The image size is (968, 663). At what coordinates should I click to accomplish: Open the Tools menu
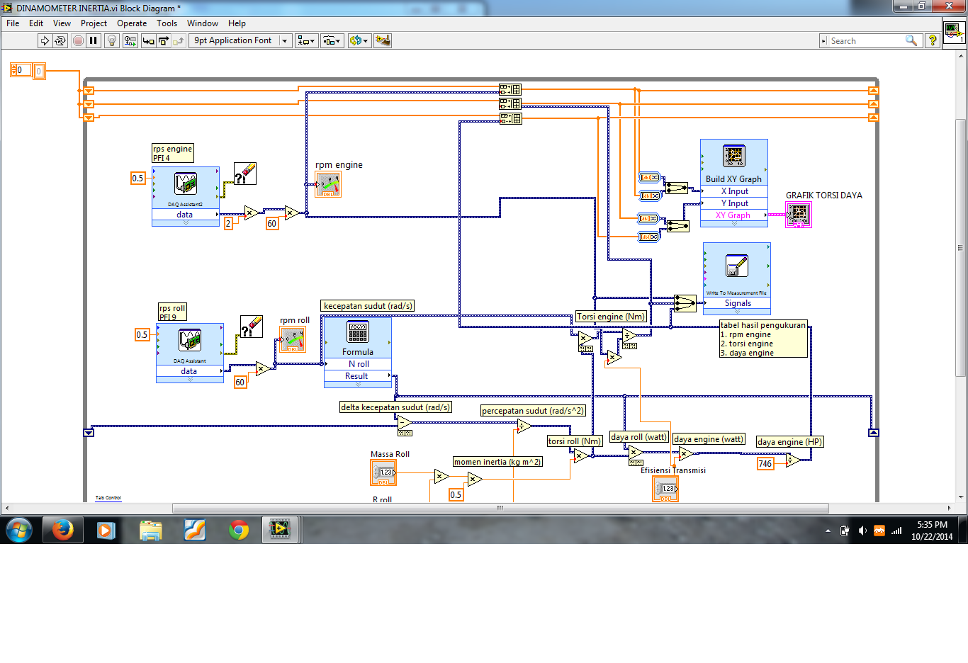(x=167, y=23)
